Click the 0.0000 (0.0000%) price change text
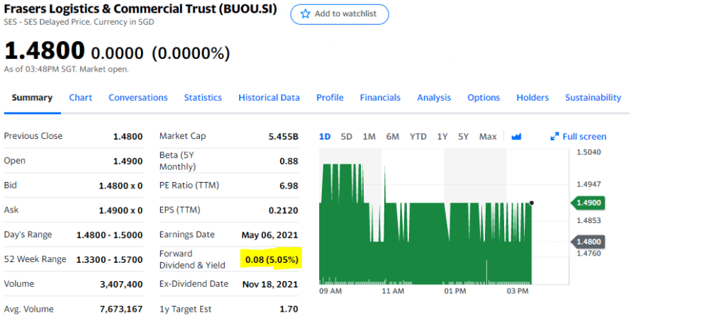Viewport: 726px width, 323px height. coord(160,54)
